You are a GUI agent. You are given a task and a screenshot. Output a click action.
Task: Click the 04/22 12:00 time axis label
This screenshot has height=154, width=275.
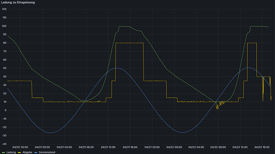tap(240, 147)
